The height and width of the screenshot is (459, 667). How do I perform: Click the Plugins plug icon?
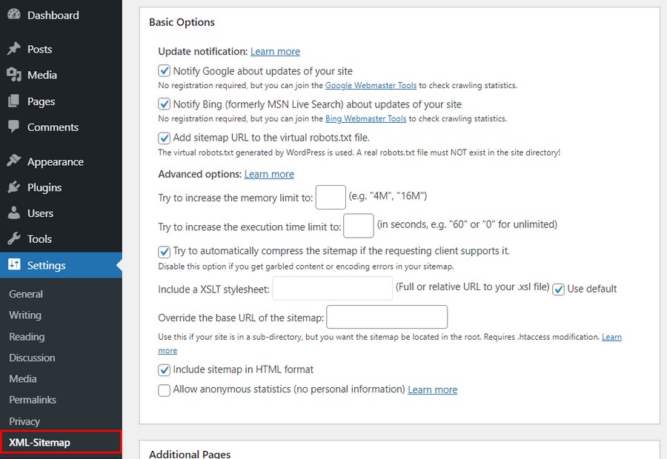pos(13,187)
